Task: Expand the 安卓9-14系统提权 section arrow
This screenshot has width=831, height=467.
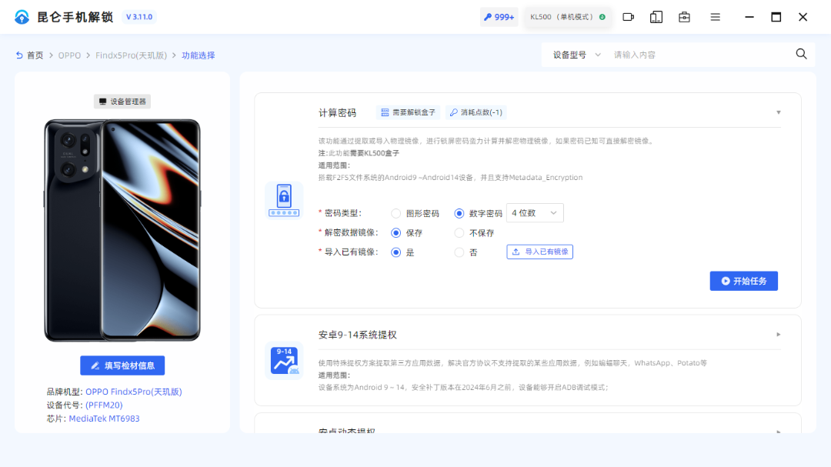Action: pyautogui.click(x=779, y=335)
